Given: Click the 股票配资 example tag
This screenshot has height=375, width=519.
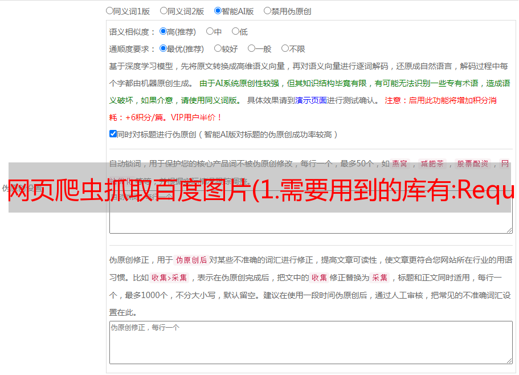Looking at the screenshot, I should pyautogui.click(x=473, y=164).
